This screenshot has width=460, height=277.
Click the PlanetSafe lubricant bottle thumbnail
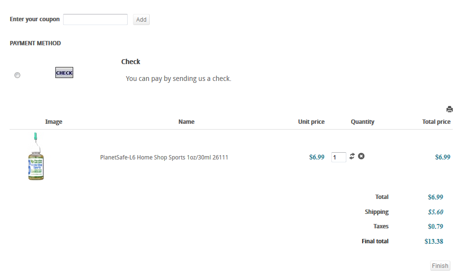36,156
